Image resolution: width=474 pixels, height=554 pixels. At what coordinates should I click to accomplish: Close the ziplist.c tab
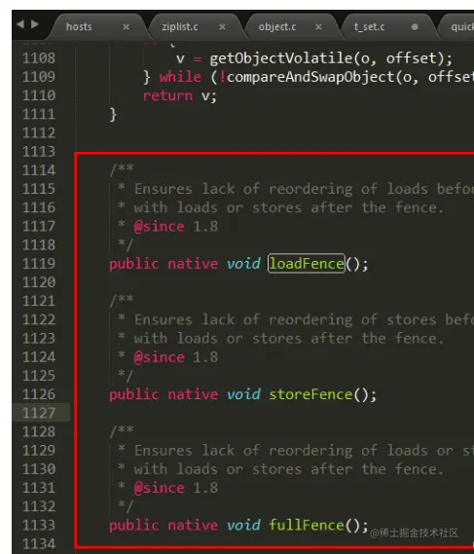tap(222, 27)
